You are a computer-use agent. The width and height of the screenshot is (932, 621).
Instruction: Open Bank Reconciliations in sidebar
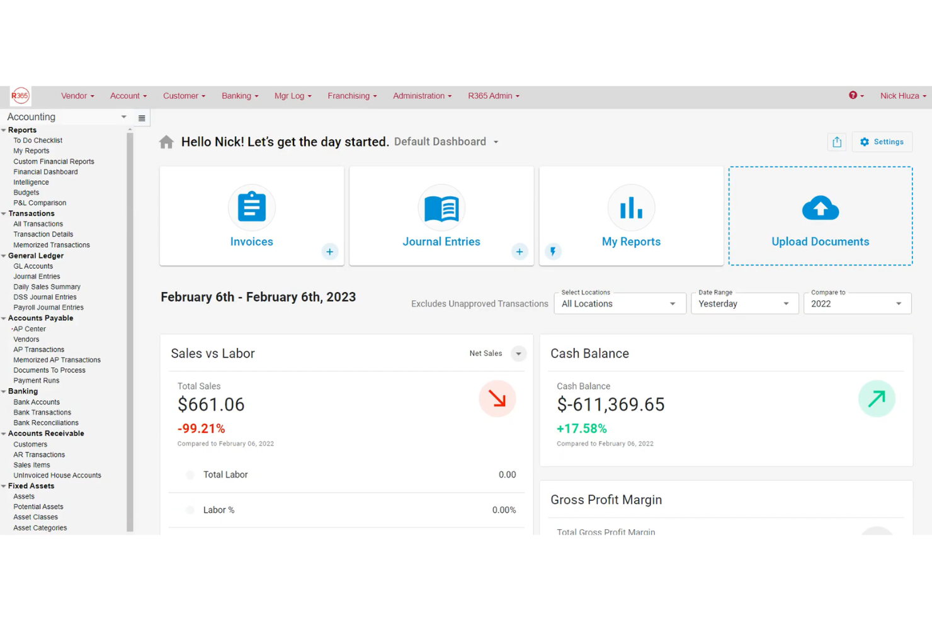coord(46,423)
